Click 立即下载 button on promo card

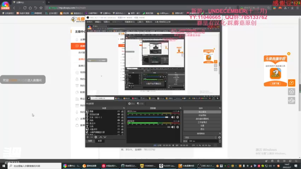[275, 83]
